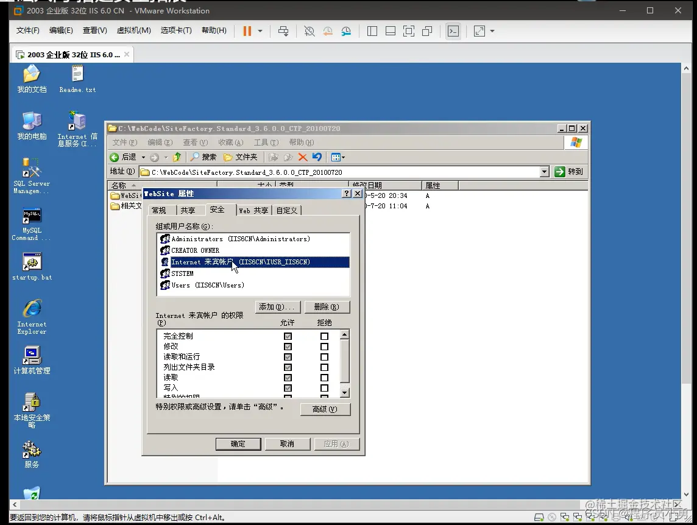Click the 转到 button
This screenshot has width=697, height=525.
pos(569,172)
